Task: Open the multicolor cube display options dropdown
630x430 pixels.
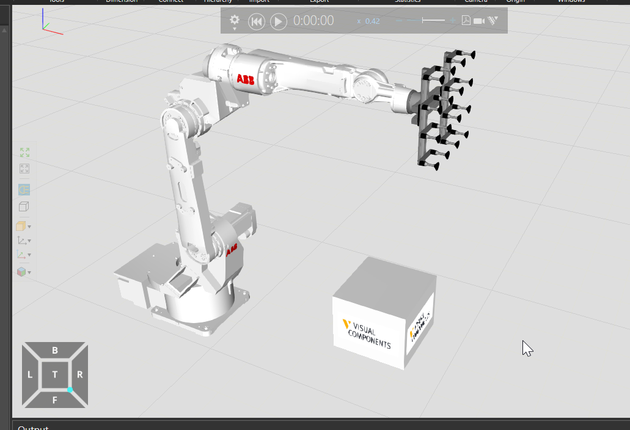Action: pos(24,272)
